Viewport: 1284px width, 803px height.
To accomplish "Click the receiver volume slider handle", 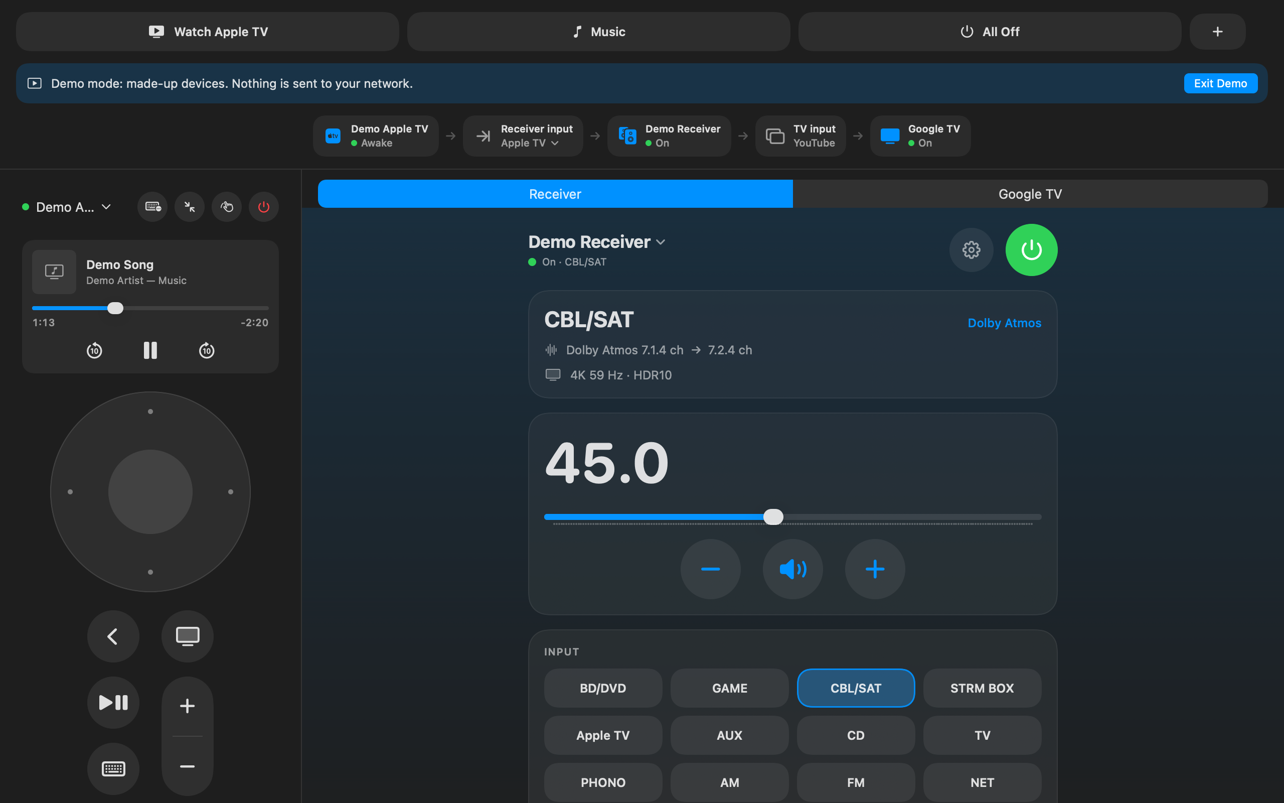I will pyautogui.click(x=773, y=517).
